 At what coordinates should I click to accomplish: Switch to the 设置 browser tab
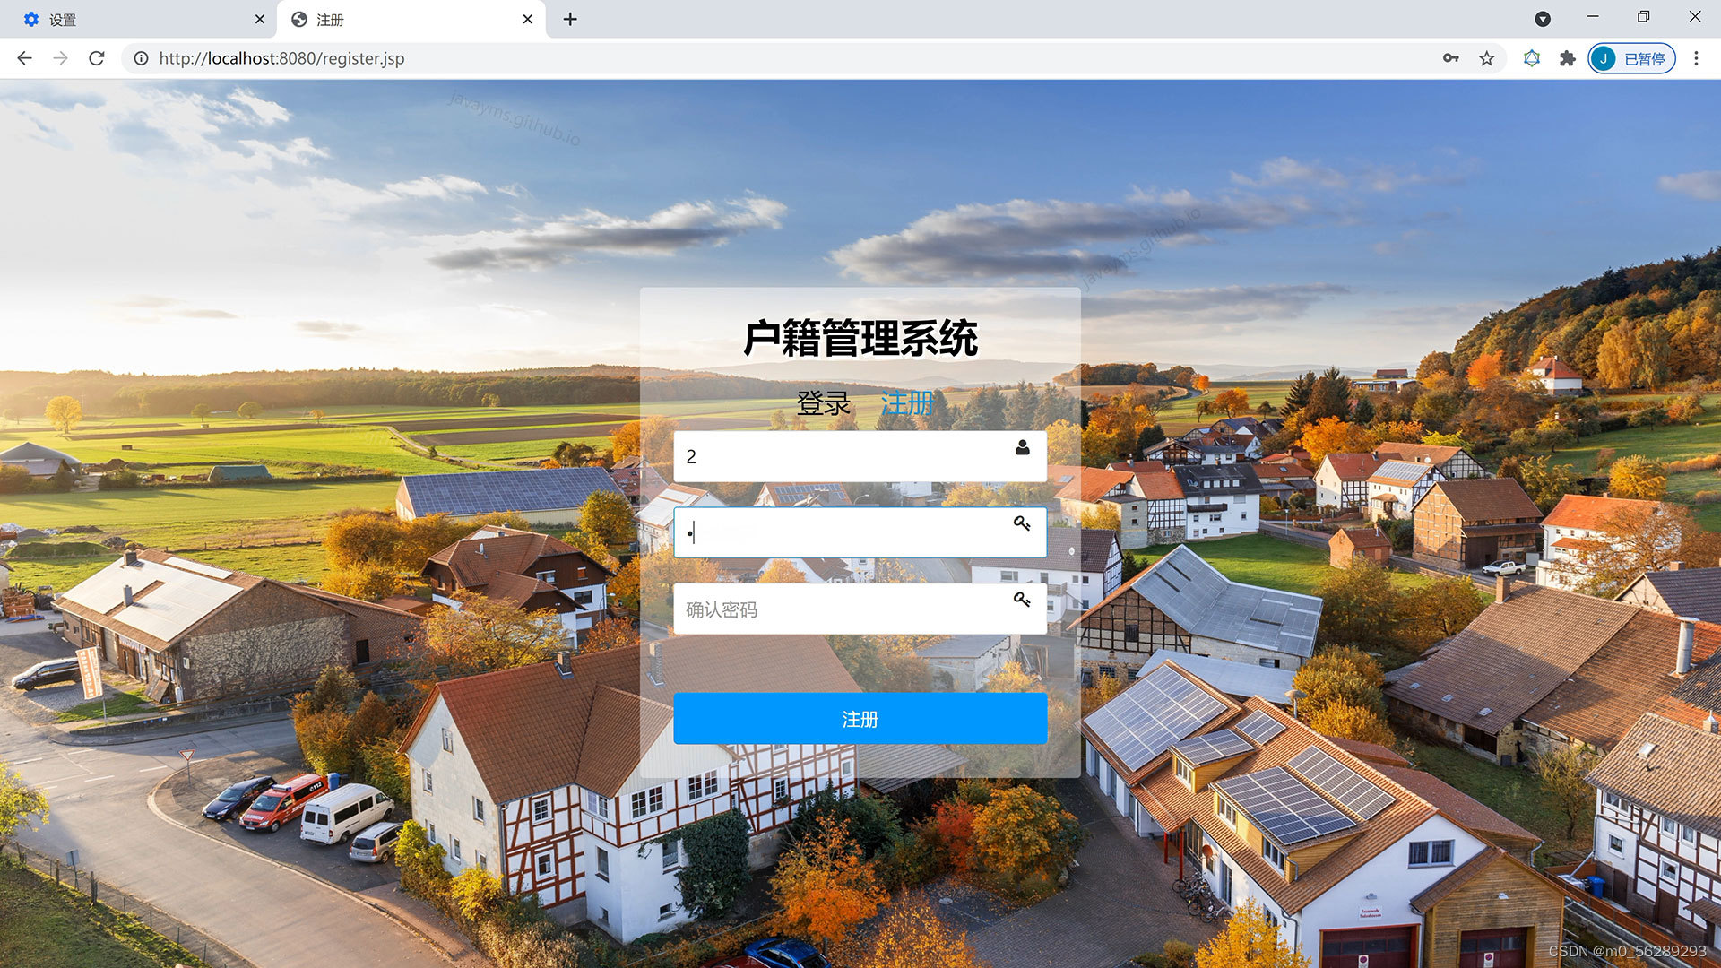tap(134, 19)
